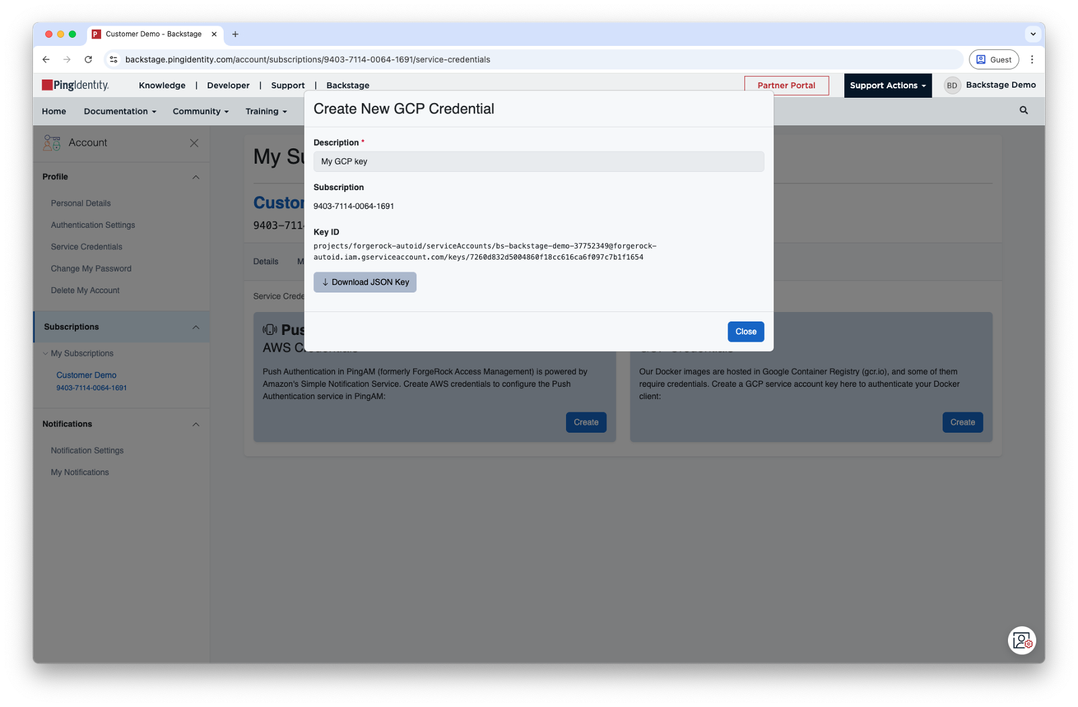This screenshot has height=707, width=1078.
Task: Click the browser back arrow
Action: point(46,59)
